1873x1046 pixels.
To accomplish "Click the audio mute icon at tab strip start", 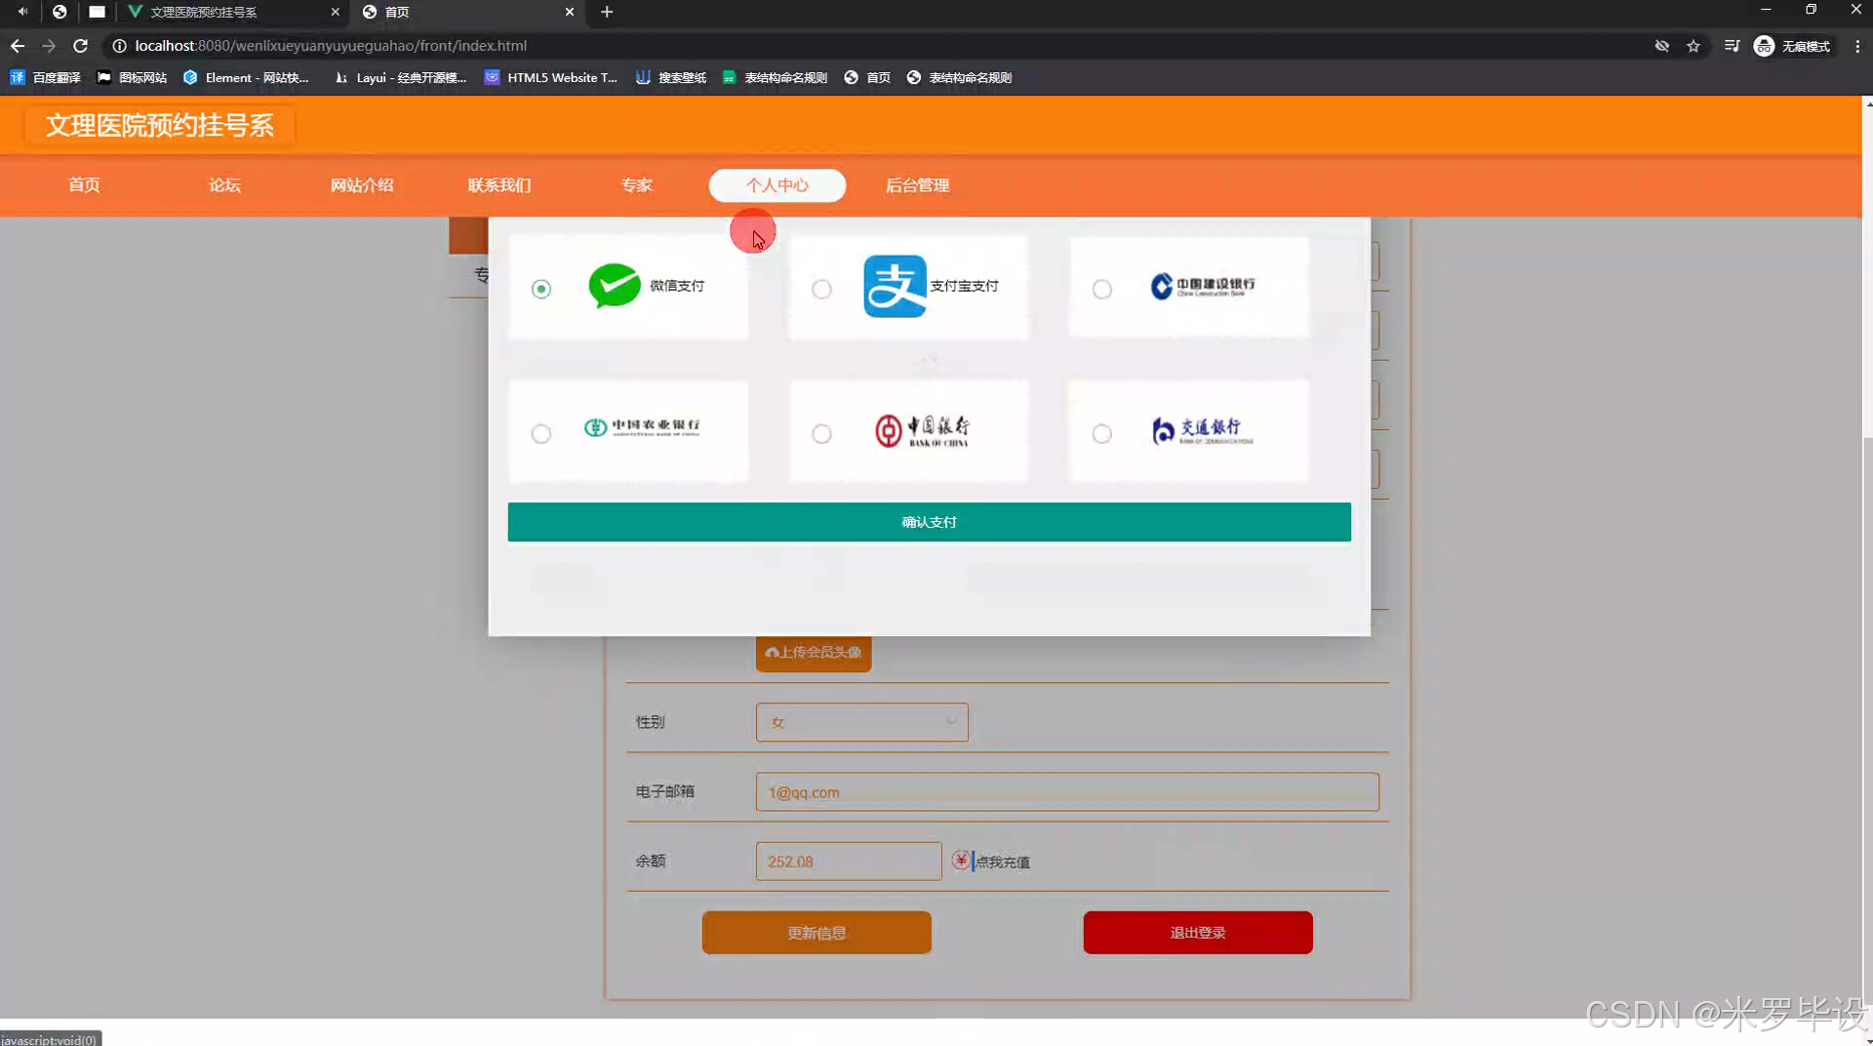I will tap(22, 12).
